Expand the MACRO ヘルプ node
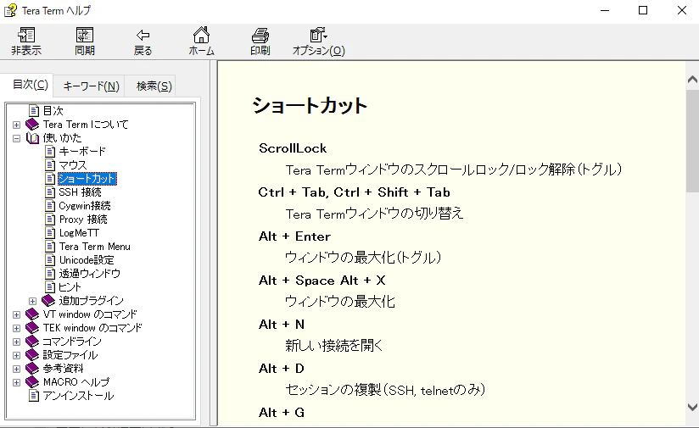 (16, 382)
